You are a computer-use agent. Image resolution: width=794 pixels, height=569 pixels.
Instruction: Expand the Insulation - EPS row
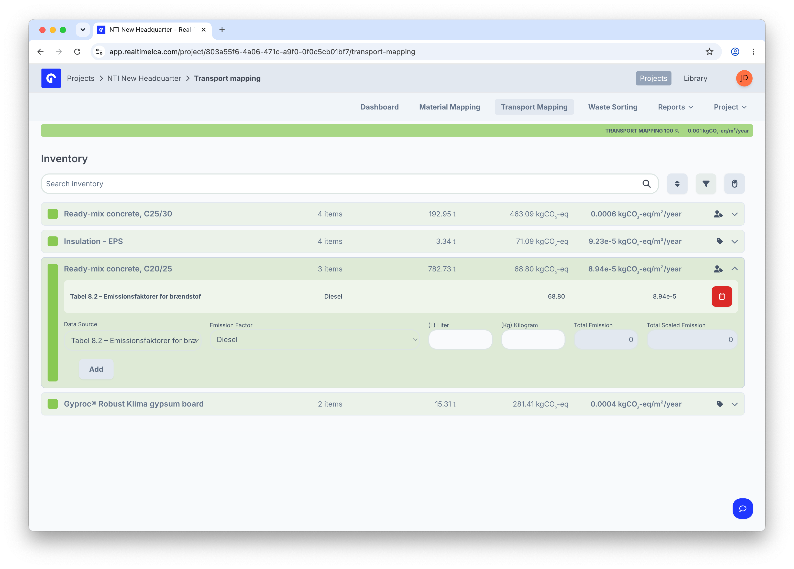[x=734, y=241]
